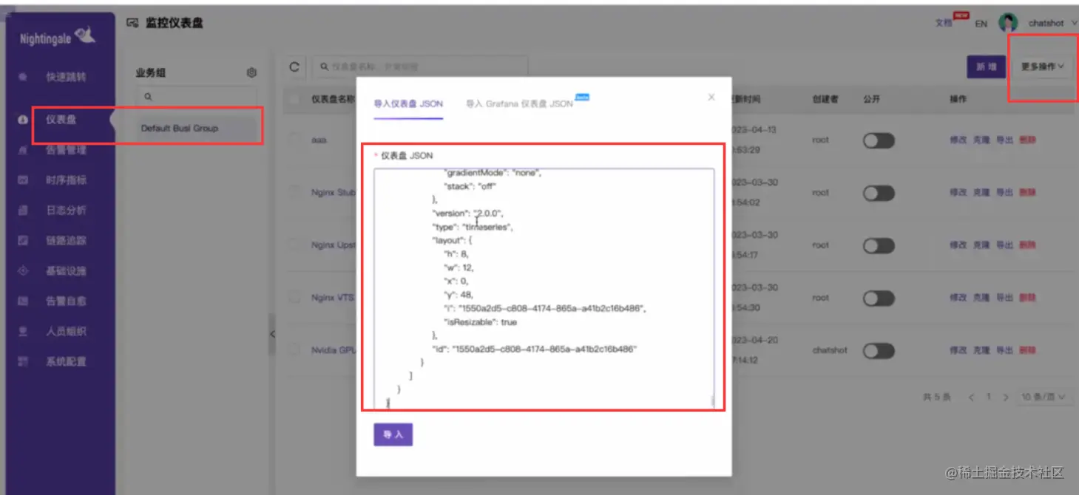Open the 业务组 settings gear icon

(251, 72)
